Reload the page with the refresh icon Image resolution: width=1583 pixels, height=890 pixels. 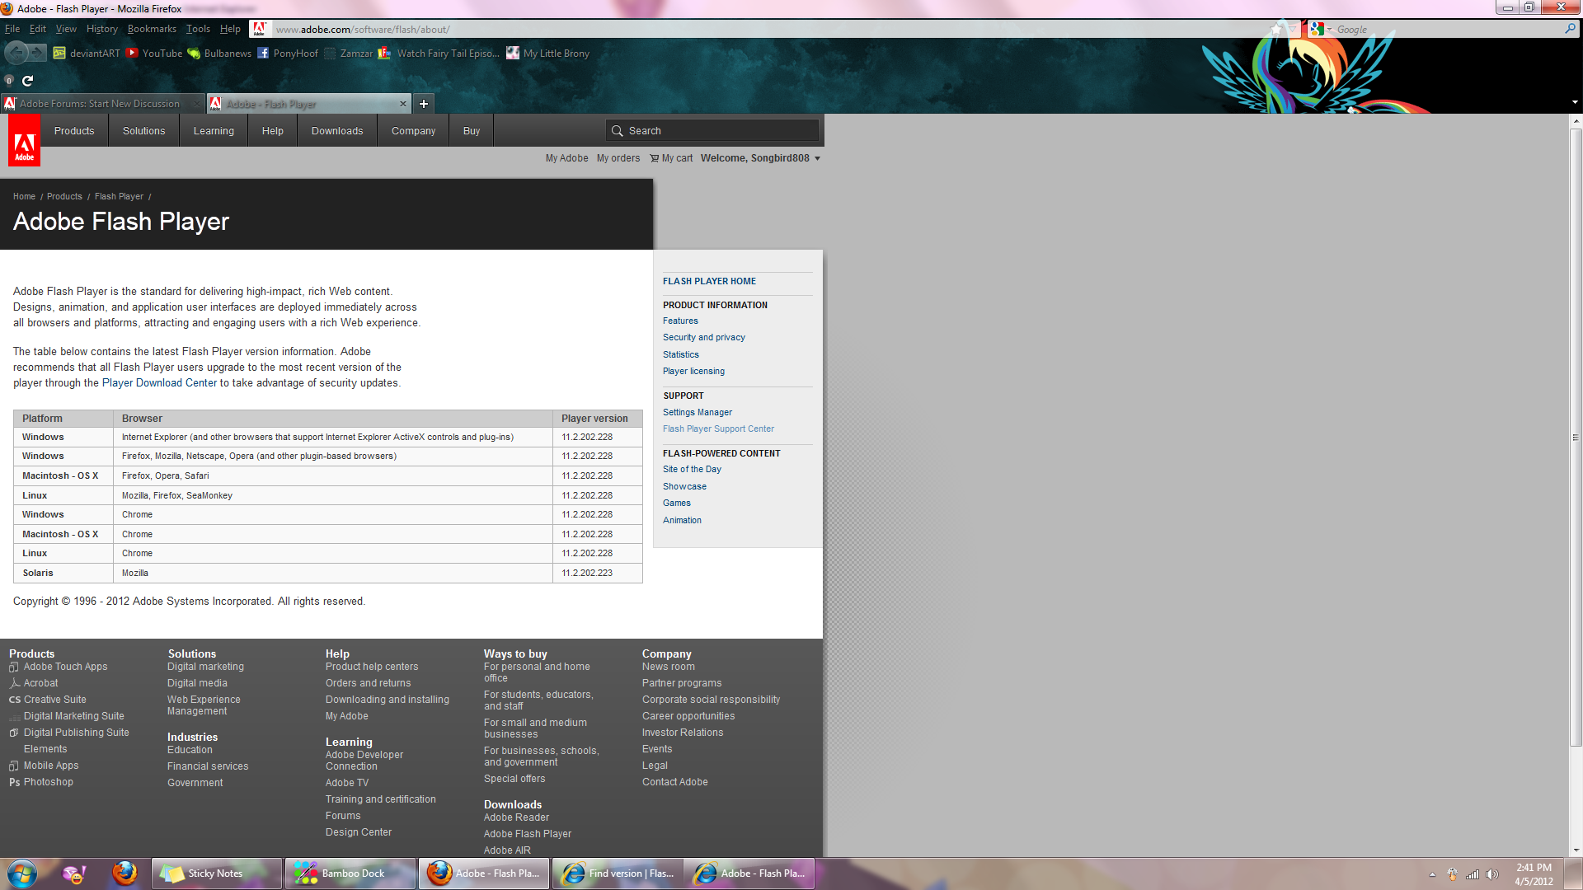tap(27, 81)
